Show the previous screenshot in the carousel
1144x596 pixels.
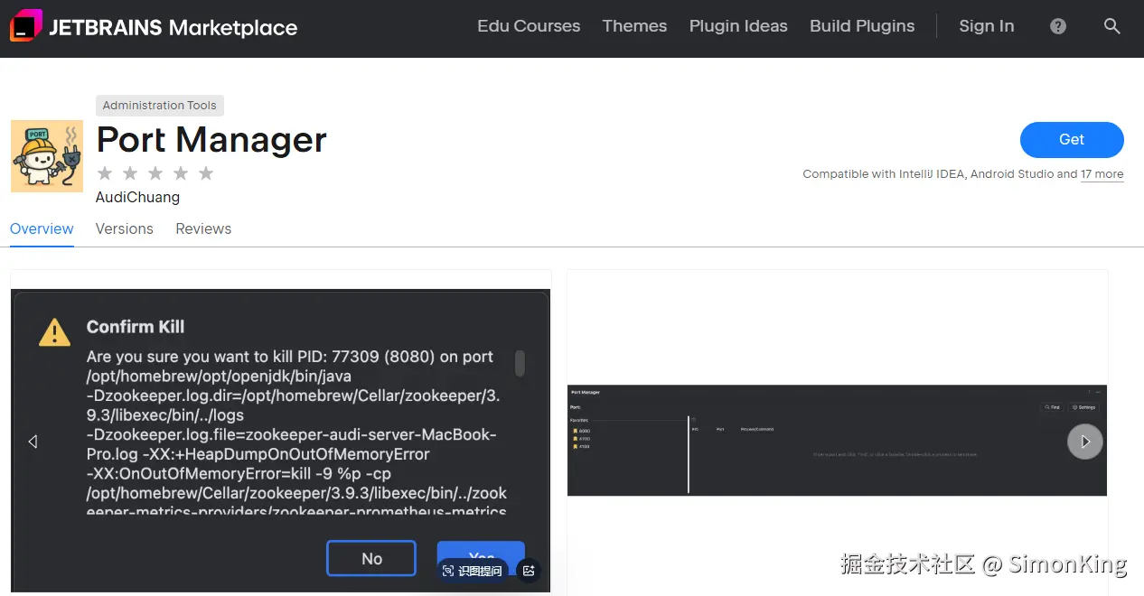33,442
